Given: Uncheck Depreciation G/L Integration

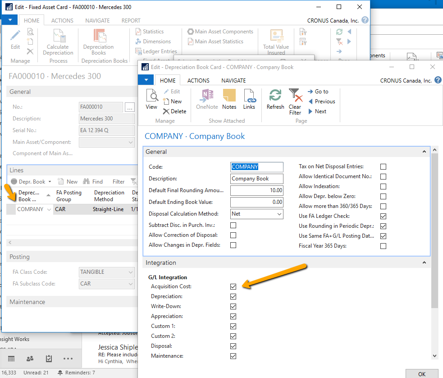Looking at the screenshot, I should (233, 296).
